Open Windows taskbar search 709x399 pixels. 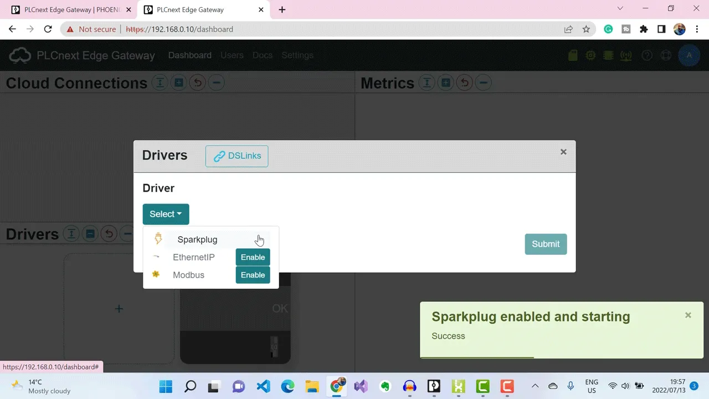pyautogui.click(x=190, y=386)
